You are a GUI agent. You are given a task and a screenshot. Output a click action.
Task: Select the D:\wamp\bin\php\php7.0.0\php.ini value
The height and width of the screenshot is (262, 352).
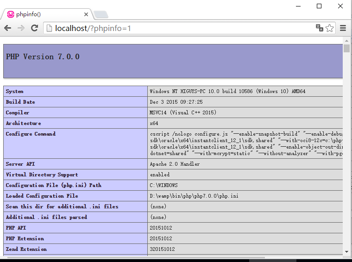[194, 196]
